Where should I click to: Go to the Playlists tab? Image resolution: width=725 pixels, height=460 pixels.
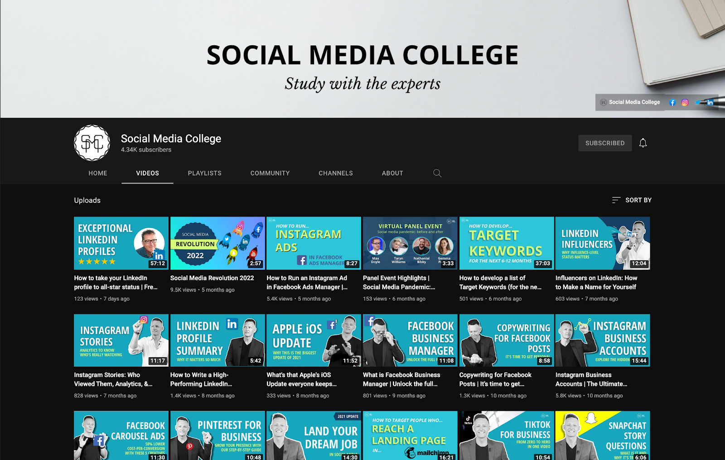click(x=205, y=173)
